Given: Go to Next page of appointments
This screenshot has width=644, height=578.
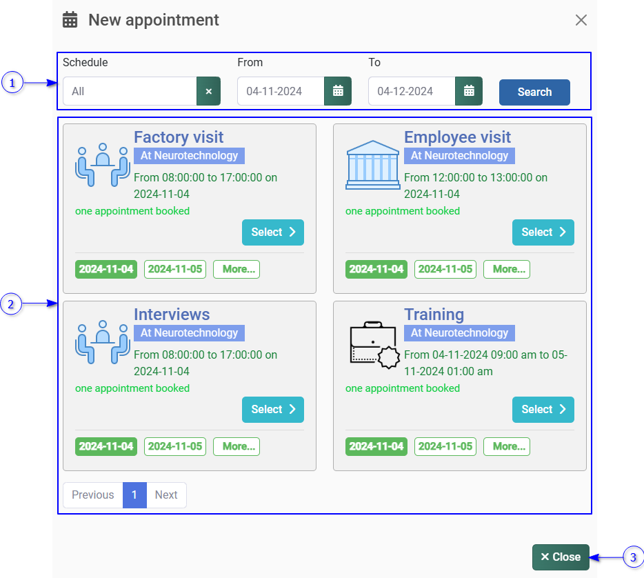Looking at the screenshot, I should click(166, 495).
